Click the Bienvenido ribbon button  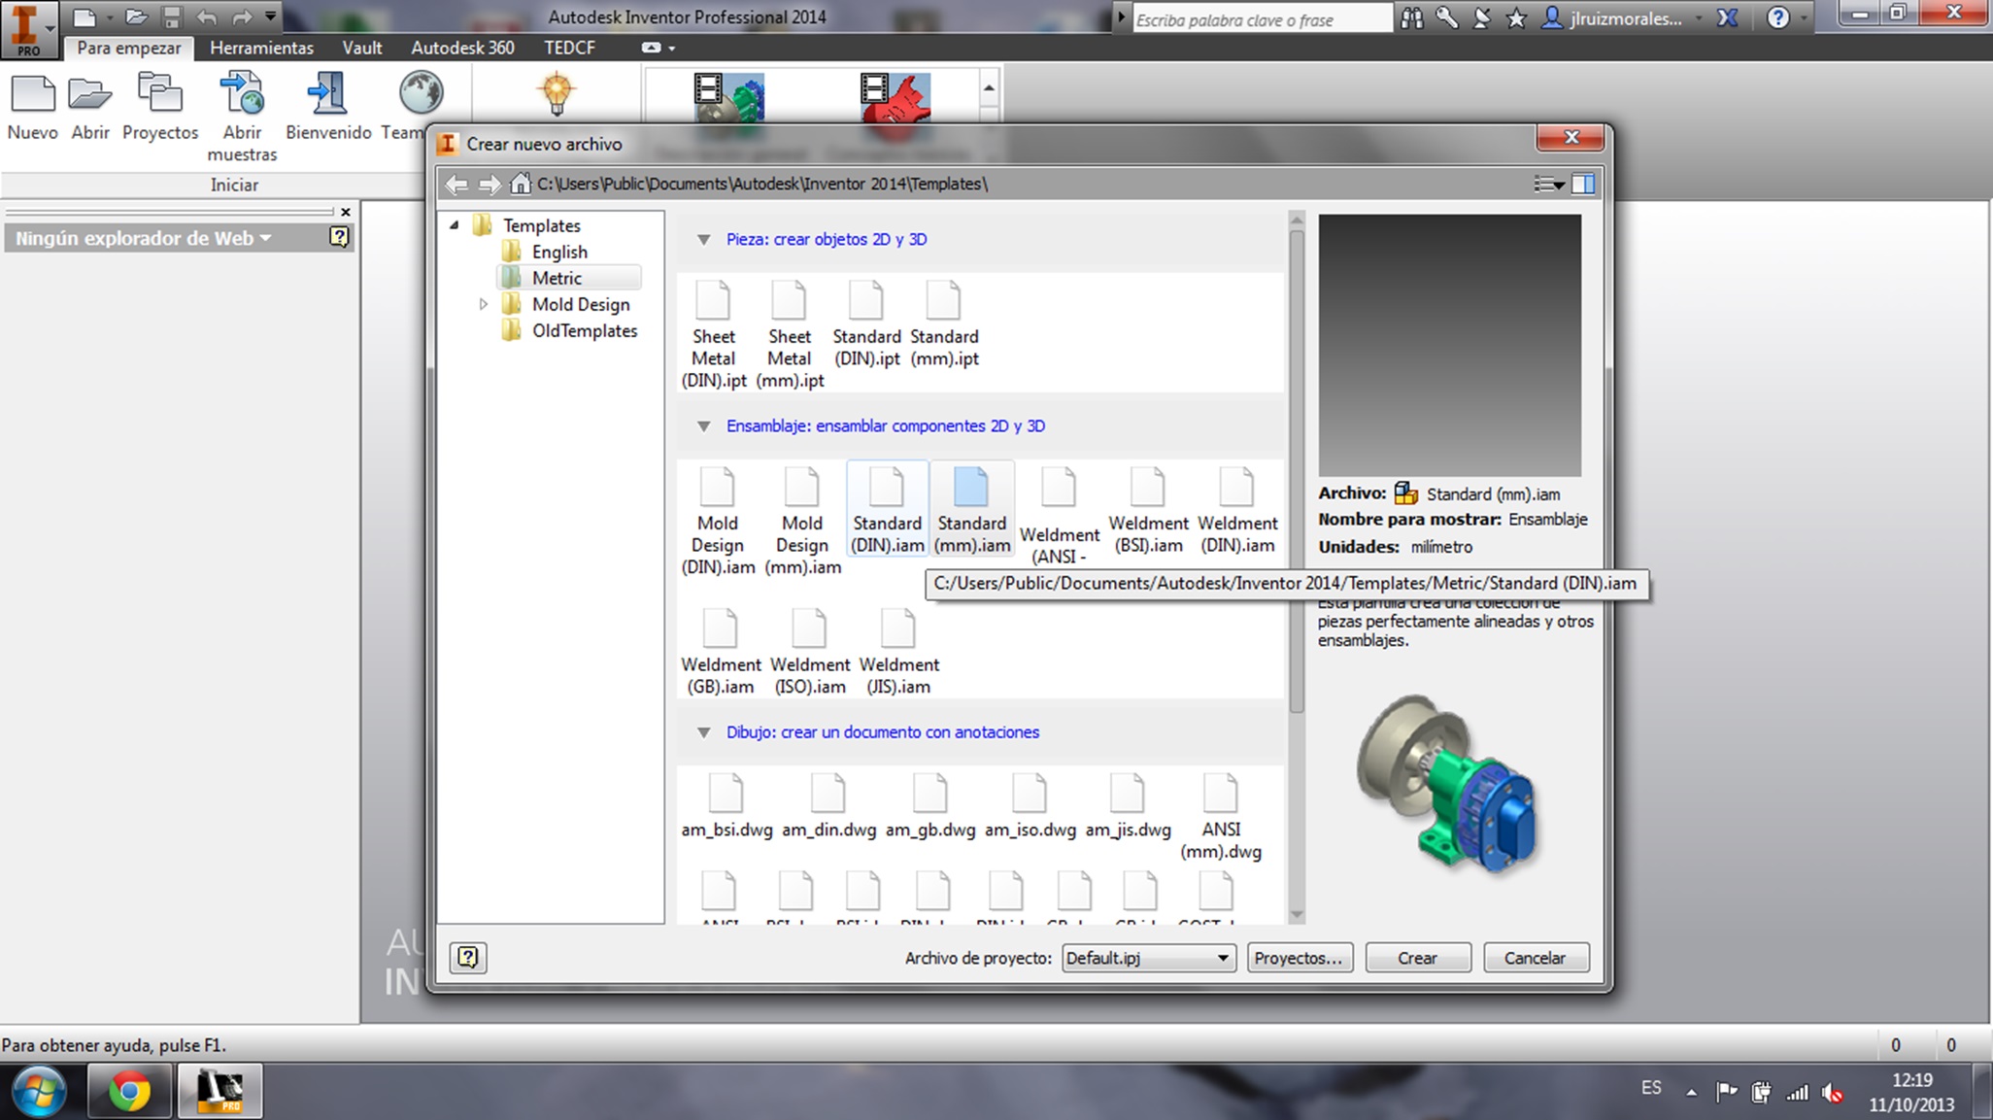point(328,107)
